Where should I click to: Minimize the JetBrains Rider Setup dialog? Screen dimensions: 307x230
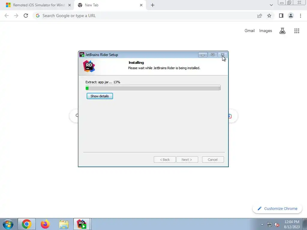click(203, 55)
